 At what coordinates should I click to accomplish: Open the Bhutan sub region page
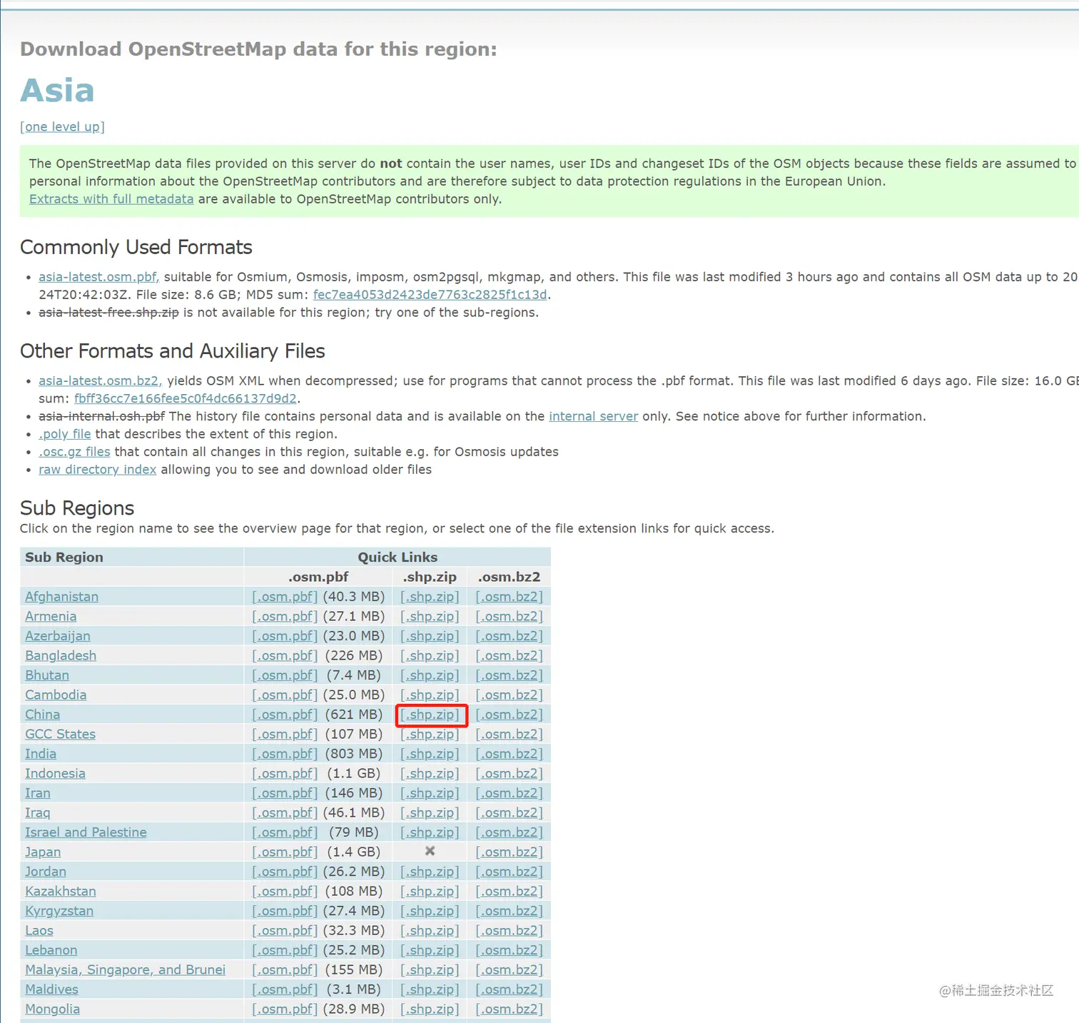(47, 675)
